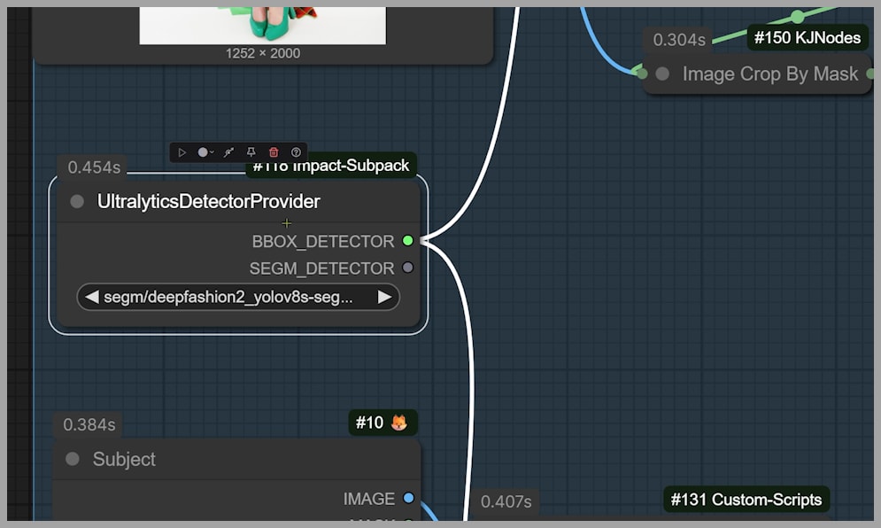
Task: Select previous model with left arrow
Action: click(92, 297)
